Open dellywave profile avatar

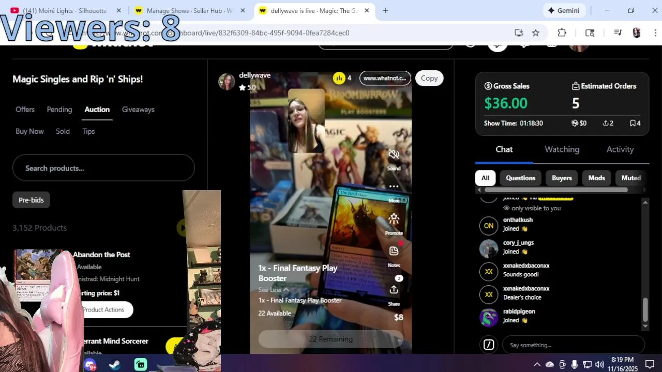tap(227, 82)
